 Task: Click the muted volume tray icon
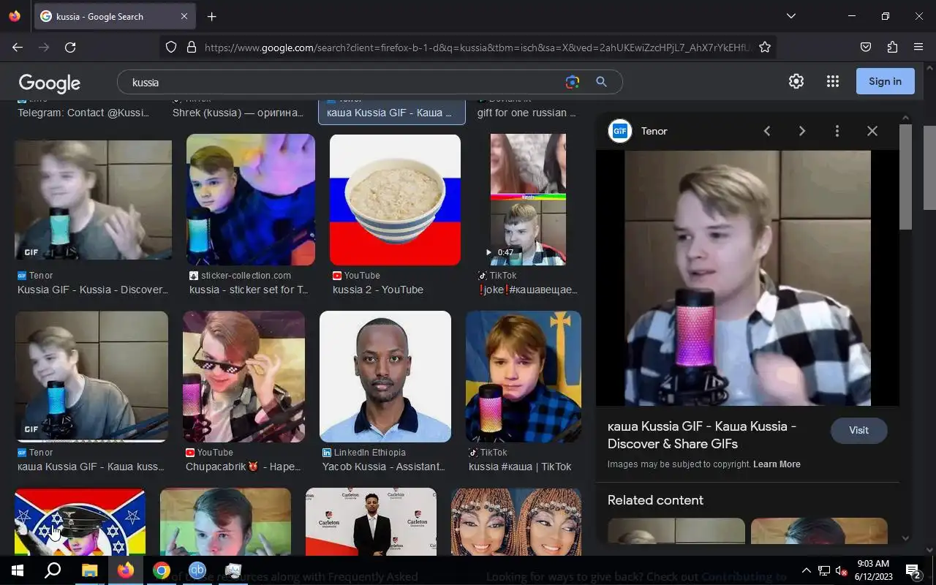(x=841, y=570)
